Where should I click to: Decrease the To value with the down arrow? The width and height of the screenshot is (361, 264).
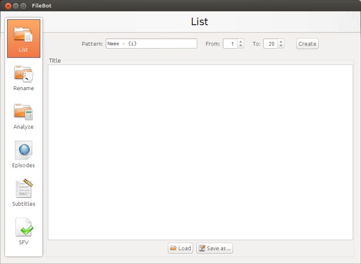point(281,46)
